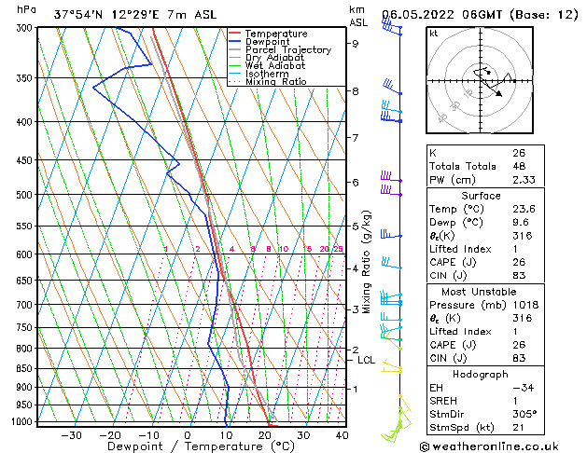Click the 0 temperature axis tick

pos(188,435)
